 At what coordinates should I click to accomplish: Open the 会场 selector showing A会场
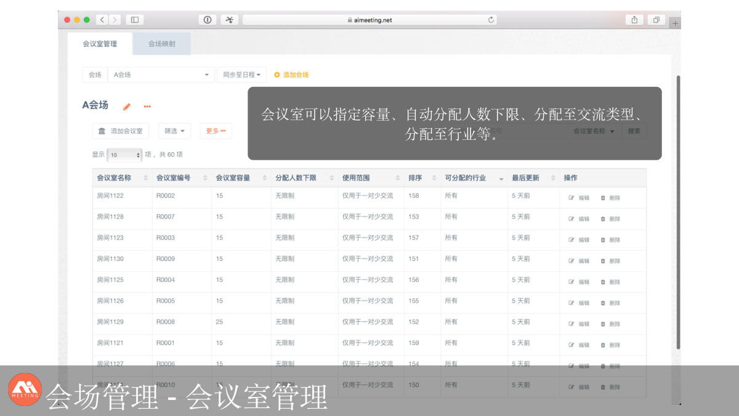point(161,75)
